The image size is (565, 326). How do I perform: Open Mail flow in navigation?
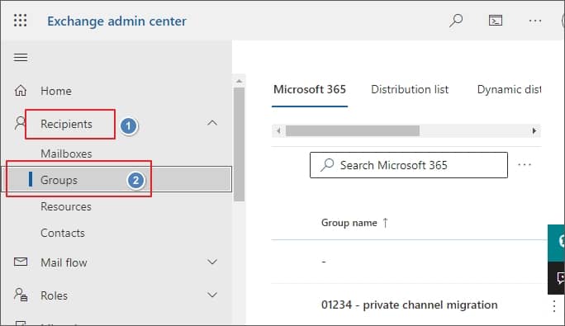pos(64,262)
